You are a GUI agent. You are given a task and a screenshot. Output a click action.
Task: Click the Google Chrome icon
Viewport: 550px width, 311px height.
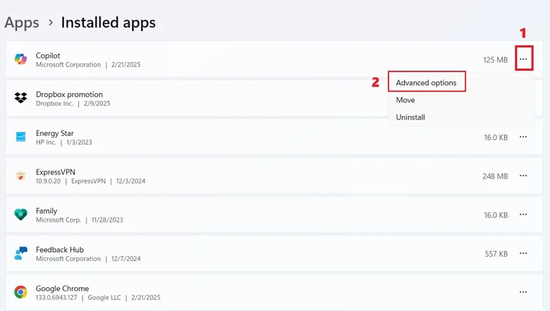(21, 292)
